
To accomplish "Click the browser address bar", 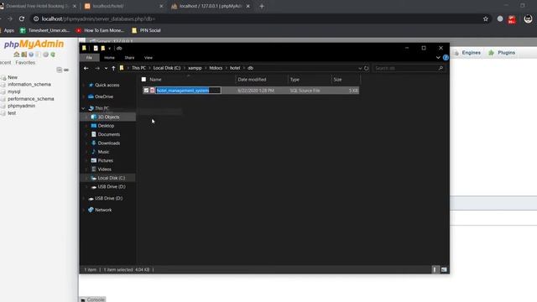I will pos(257,18).
